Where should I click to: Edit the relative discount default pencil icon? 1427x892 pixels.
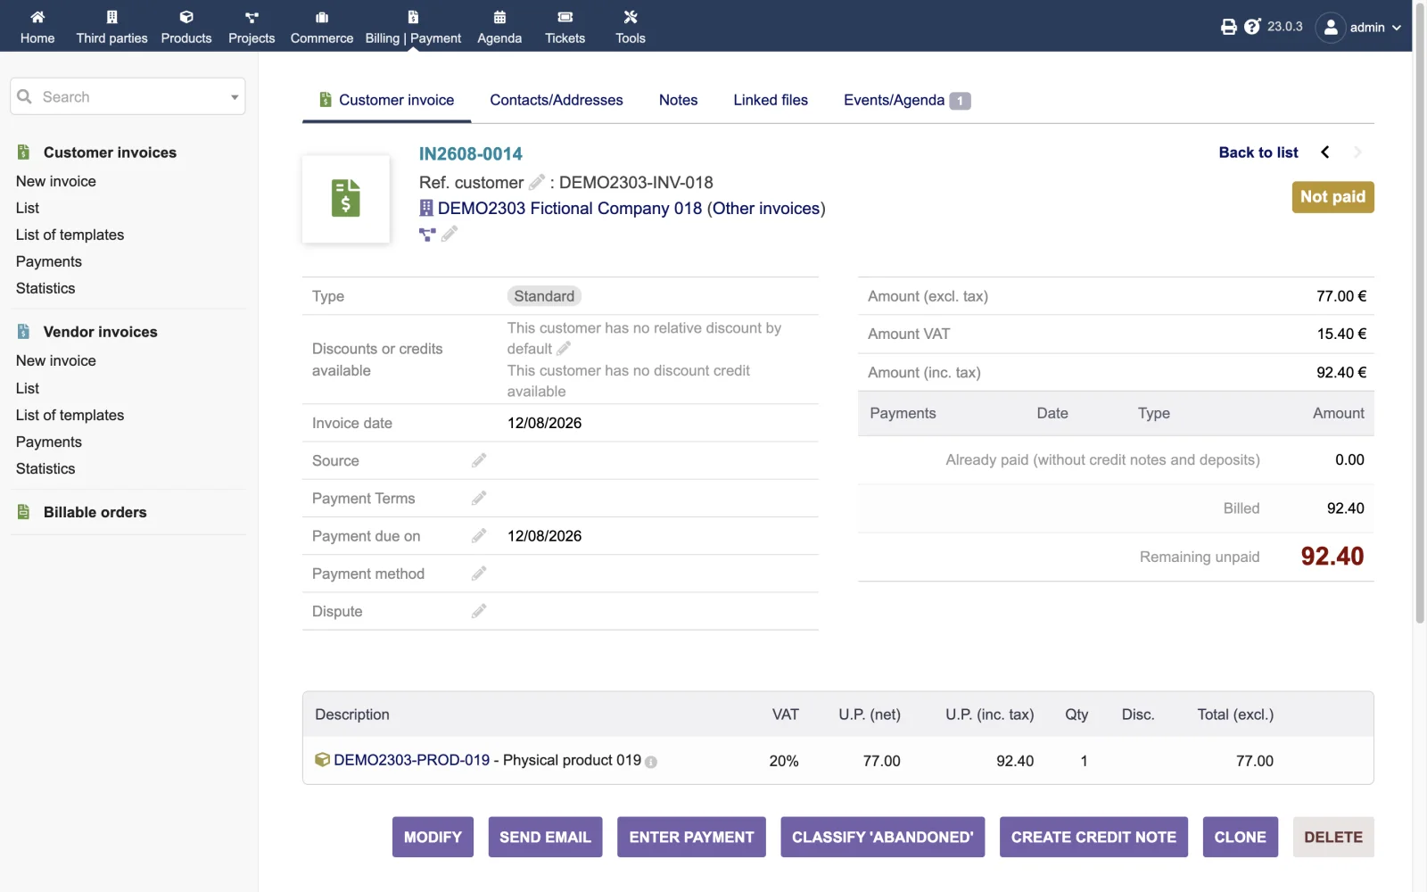click(564, 349)
